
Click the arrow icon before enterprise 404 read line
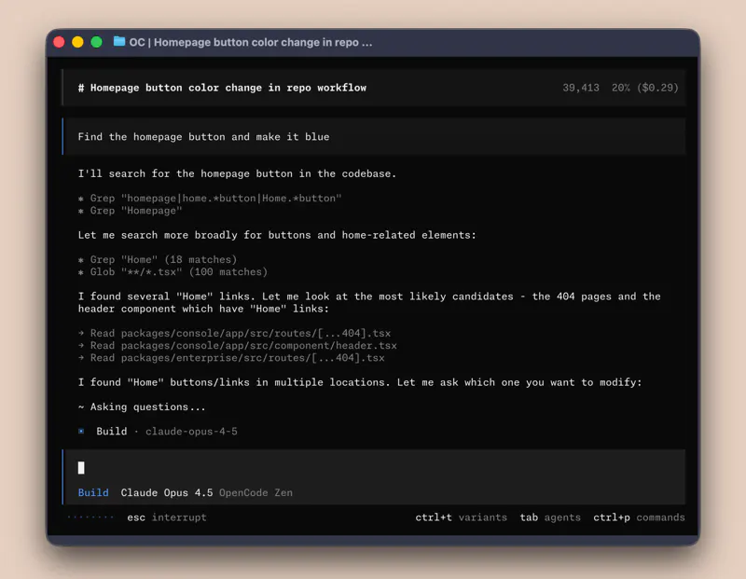[x=82, y=358]
